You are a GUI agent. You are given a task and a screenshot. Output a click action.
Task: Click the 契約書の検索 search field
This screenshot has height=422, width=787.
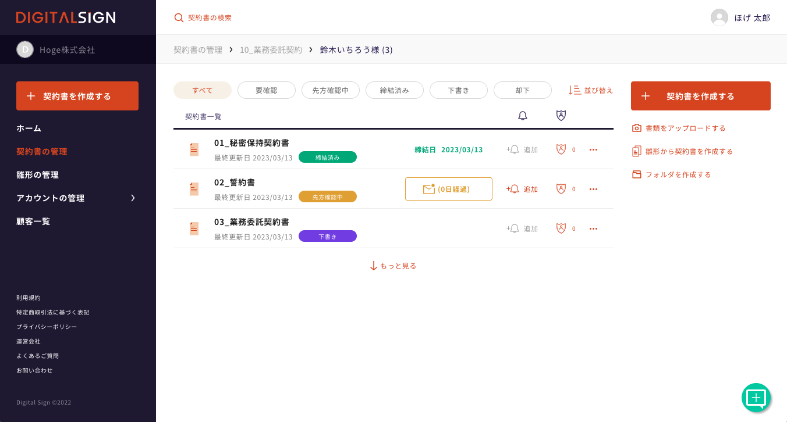pyautogui.click(x=210, y=17)
